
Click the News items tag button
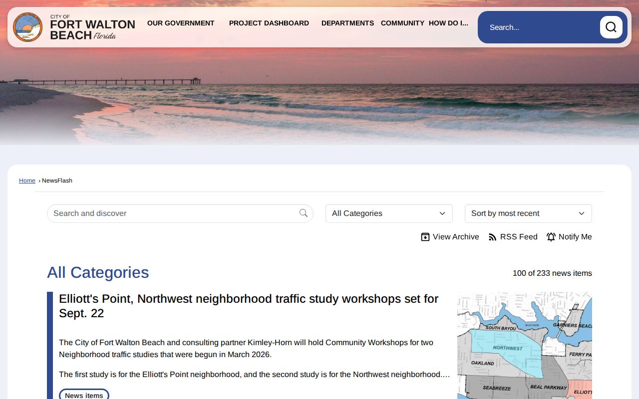click(84, 395)
